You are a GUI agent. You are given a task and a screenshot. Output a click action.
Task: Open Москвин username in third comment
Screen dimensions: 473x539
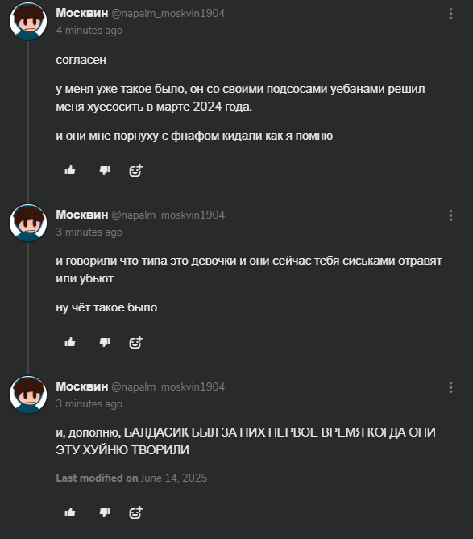tap(82, 386)
